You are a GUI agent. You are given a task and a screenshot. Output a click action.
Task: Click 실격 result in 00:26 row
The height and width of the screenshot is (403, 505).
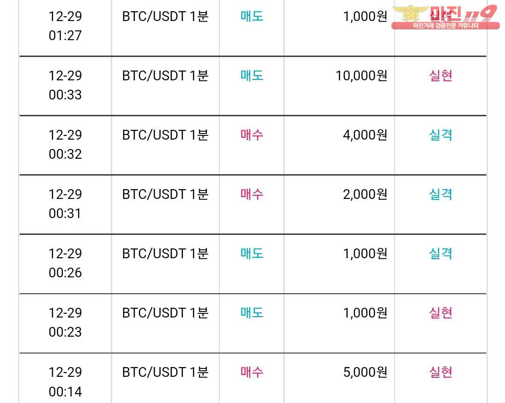click(440, 254)
